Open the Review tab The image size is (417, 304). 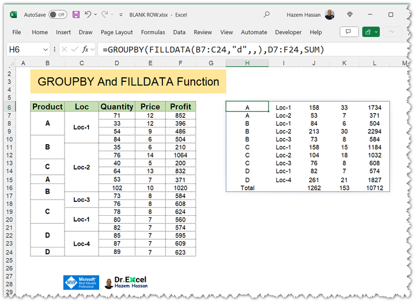pyautogui.click(x=203, y=32)
